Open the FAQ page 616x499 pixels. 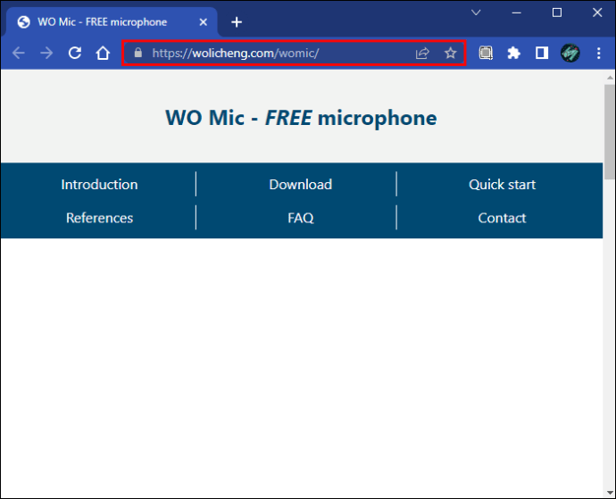tap(301, 218)
